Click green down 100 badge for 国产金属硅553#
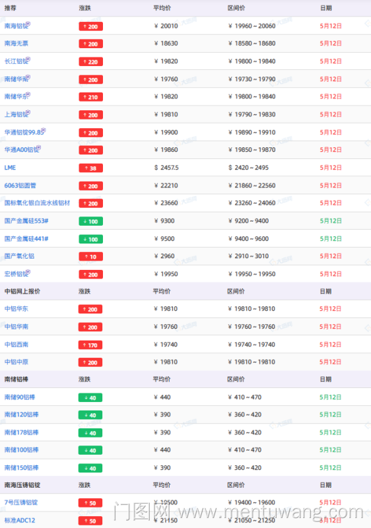Screen dimensions: 371x528 [x=91, y=221]
